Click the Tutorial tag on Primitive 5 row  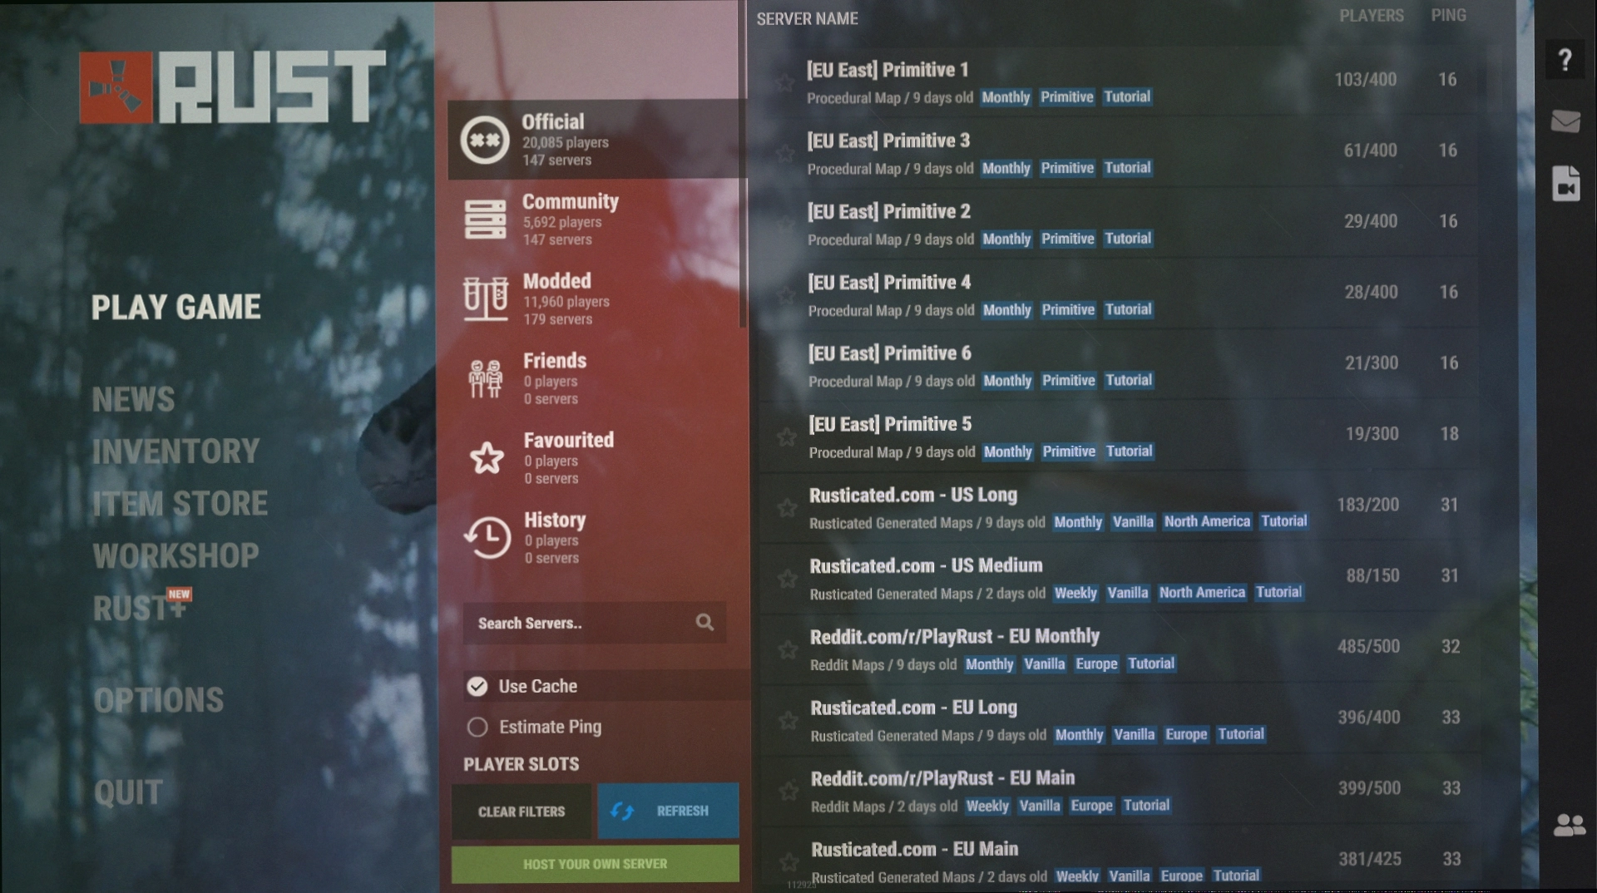[x=1129, y=451]
